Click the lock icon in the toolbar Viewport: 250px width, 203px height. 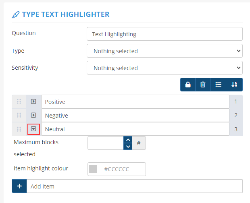[187, 85]
